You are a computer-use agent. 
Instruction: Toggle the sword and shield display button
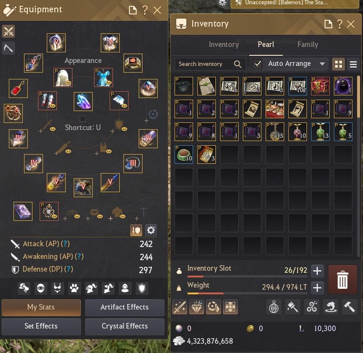point(136,230)
